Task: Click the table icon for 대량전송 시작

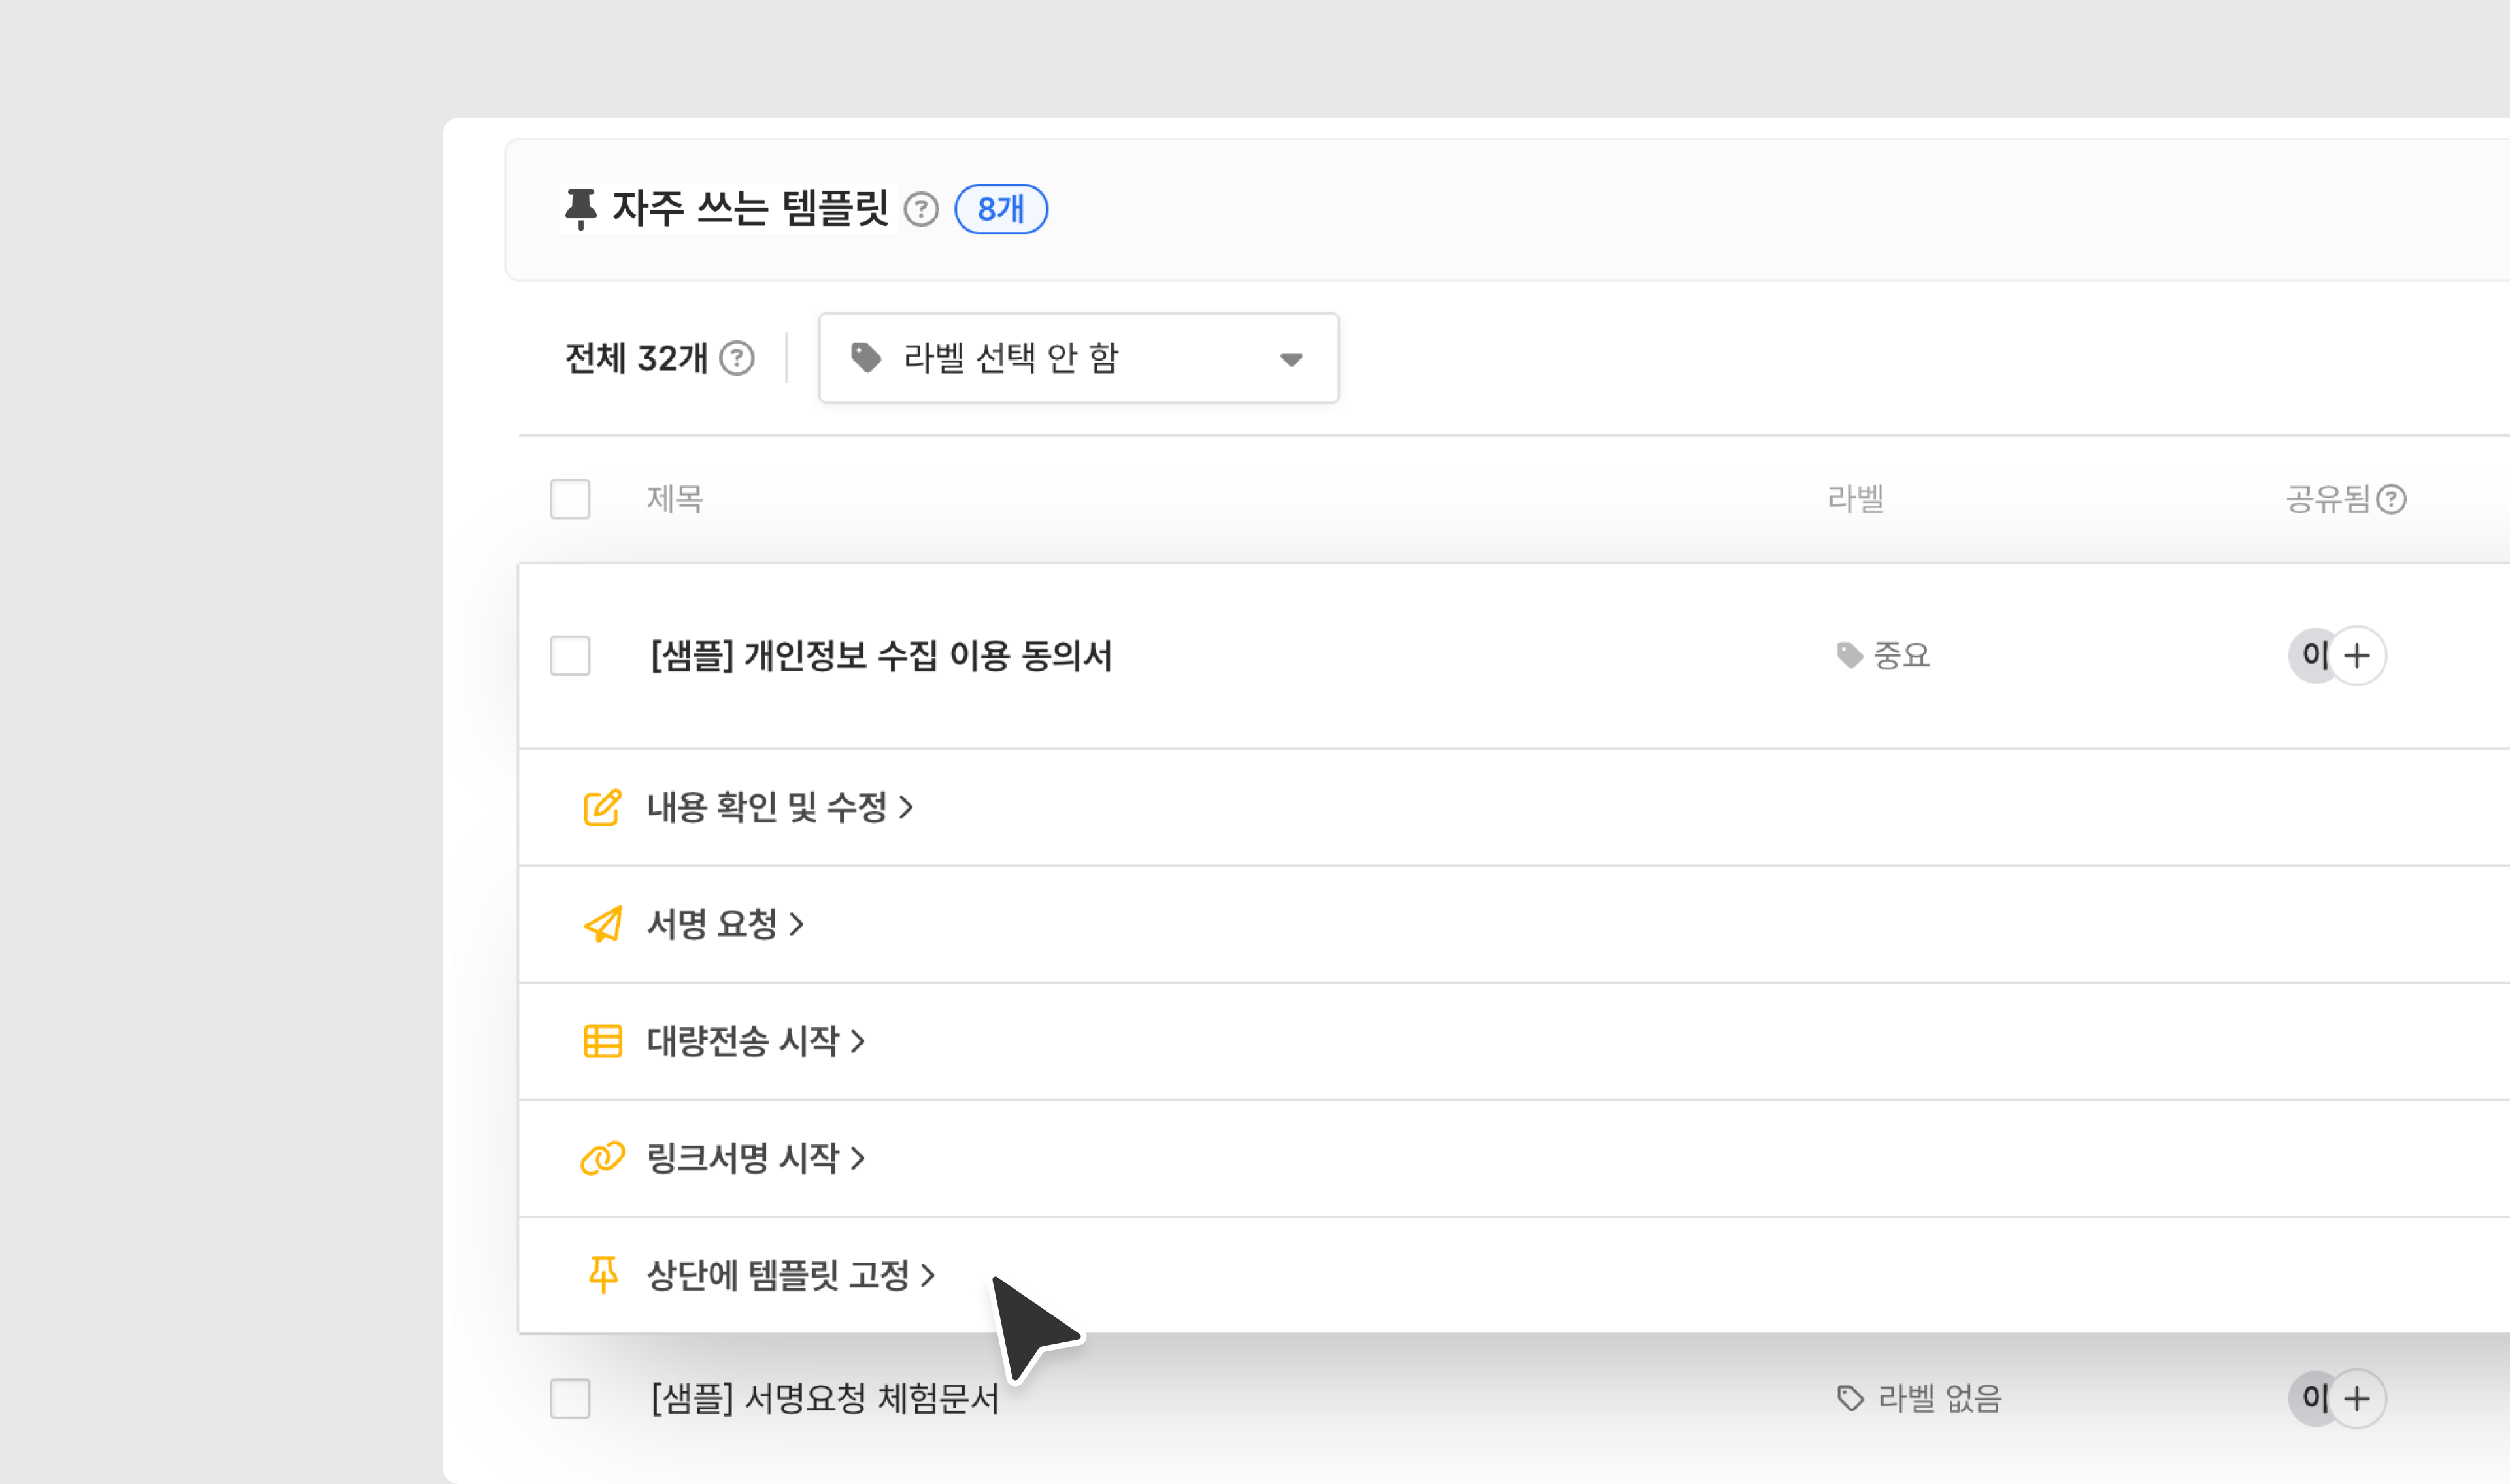Action: pos(602,1041)
